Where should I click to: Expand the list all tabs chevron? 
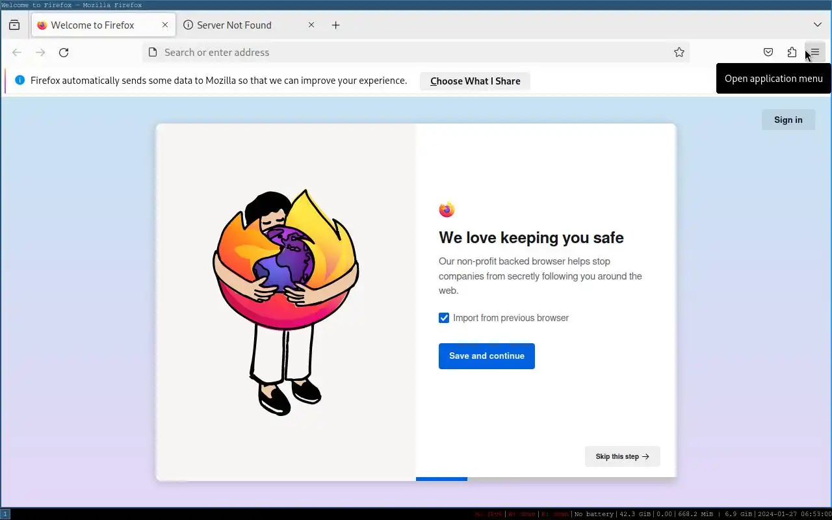818,25
